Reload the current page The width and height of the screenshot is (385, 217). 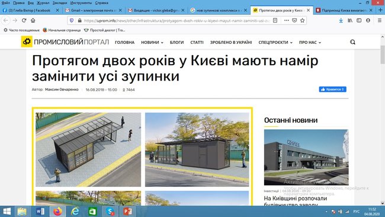[24, 20]
